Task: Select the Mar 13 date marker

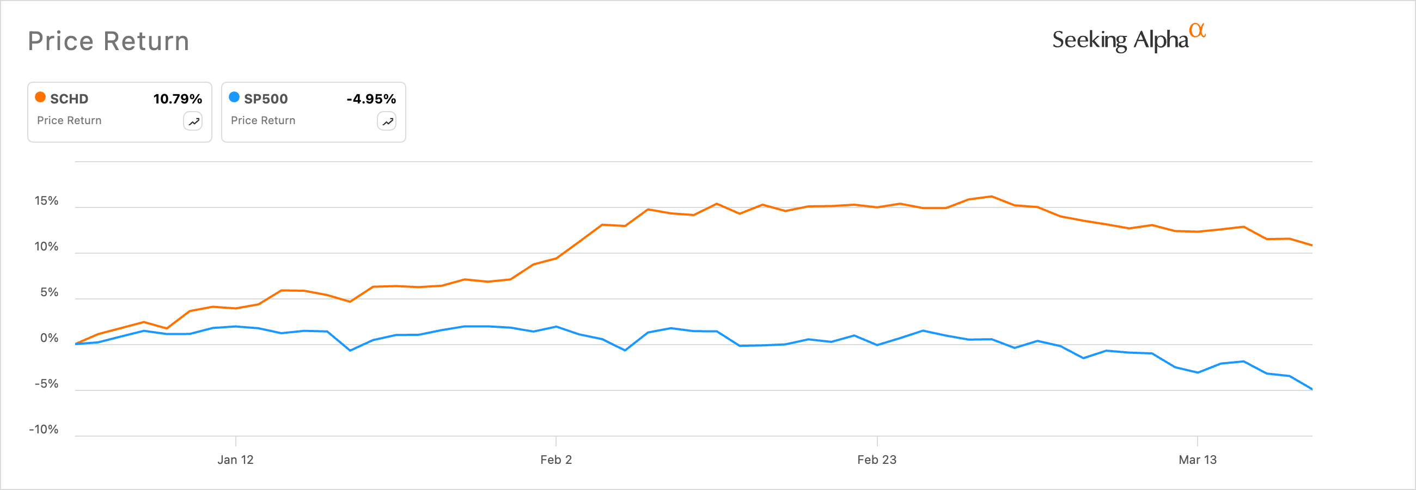Action: pos(1197,460)
